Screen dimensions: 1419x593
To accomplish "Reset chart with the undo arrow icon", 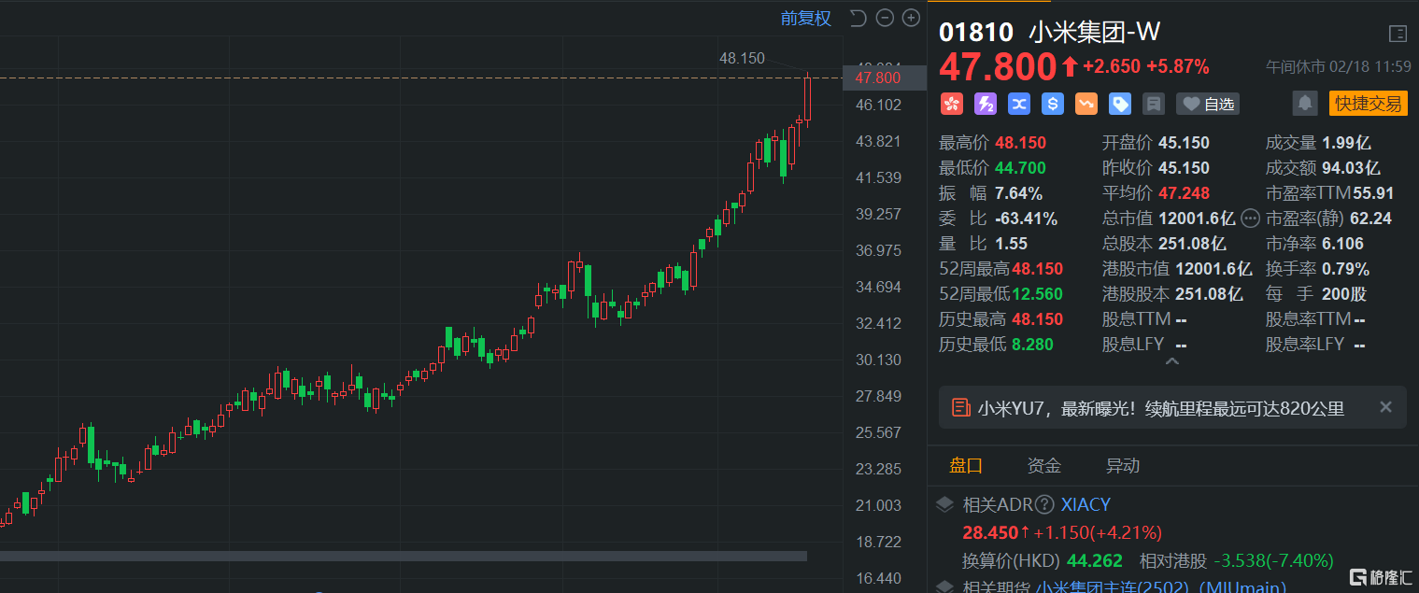I will [x=858, y=18].
